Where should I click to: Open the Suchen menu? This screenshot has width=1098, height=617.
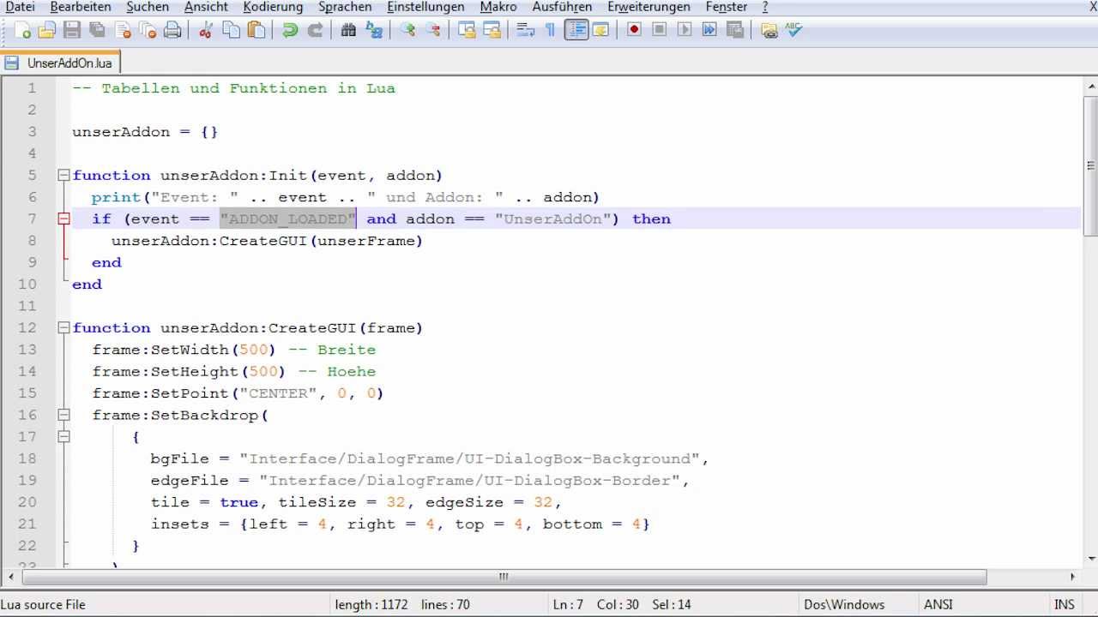pos(148,7)
